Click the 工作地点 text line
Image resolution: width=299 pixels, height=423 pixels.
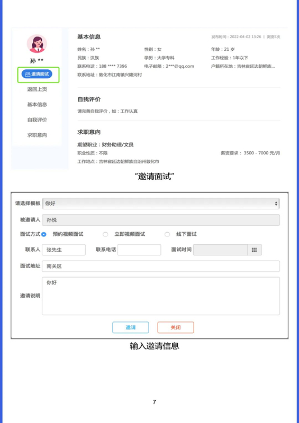[x=118, y=162]
